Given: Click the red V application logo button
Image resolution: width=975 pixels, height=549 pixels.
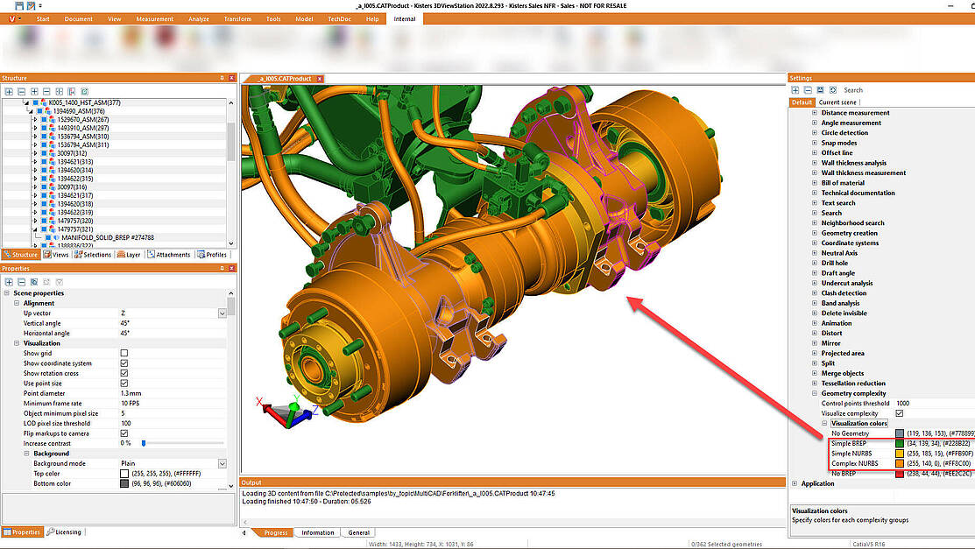Looking at the screenshot, I should 11,18.
